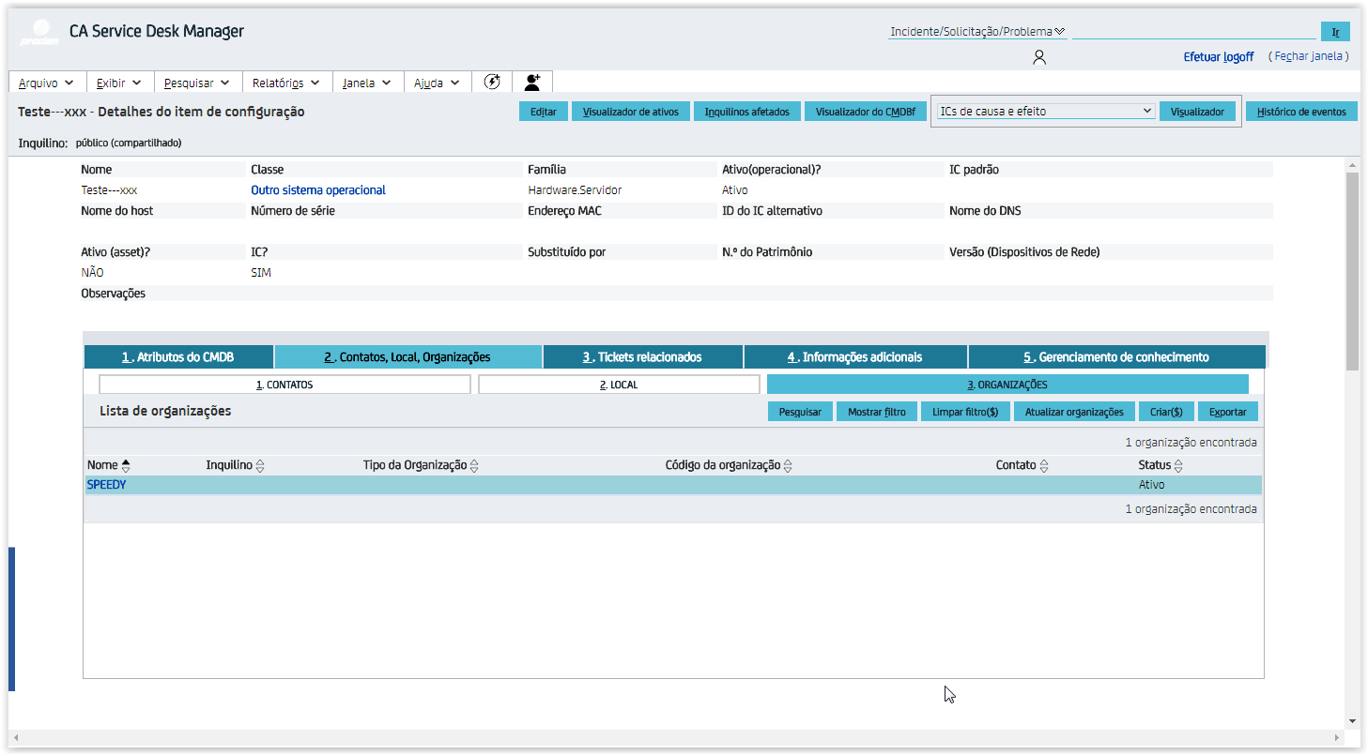
Task: Sort by Tipo da Organização arrow
Action: click(x=474, y=465)
